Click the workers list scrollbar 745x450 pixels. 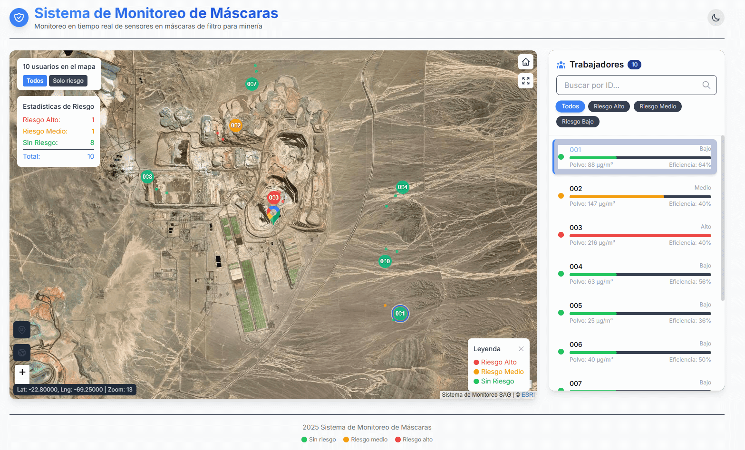[x=723, y=218]
